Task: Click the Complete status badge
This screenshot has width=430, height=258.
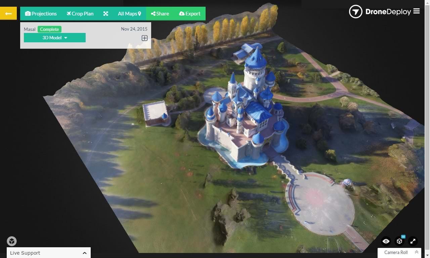Action: point(49,29)
